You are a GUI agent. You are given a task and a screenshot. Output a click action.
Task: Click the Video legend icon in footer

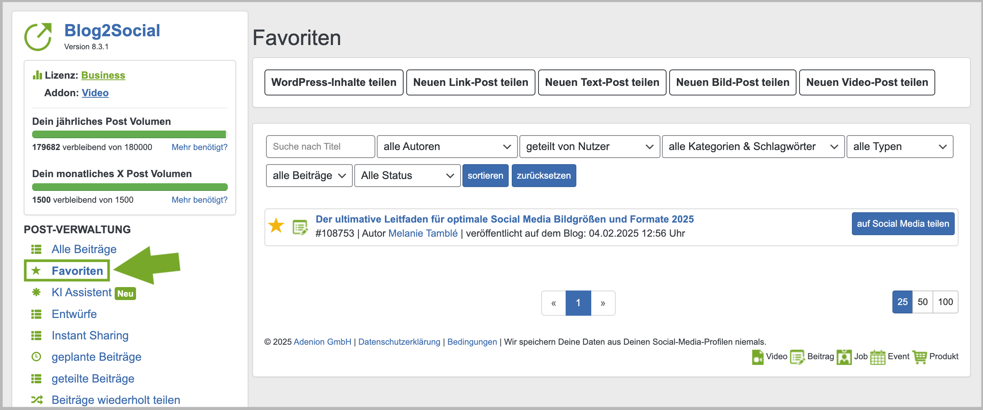(758, 357)
